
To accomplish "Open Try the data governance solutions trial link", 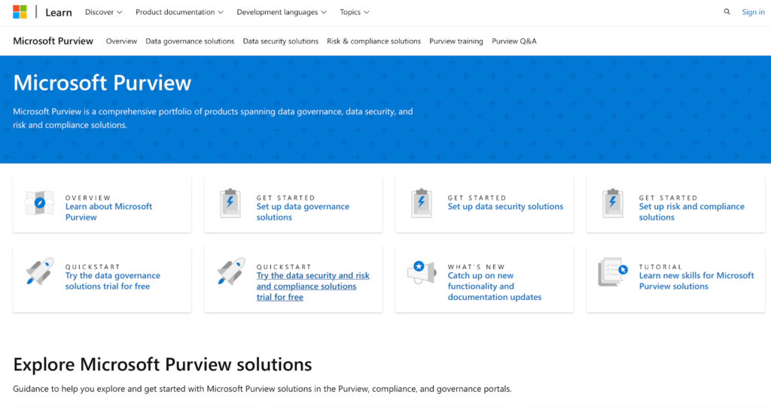I will [113, 281].
